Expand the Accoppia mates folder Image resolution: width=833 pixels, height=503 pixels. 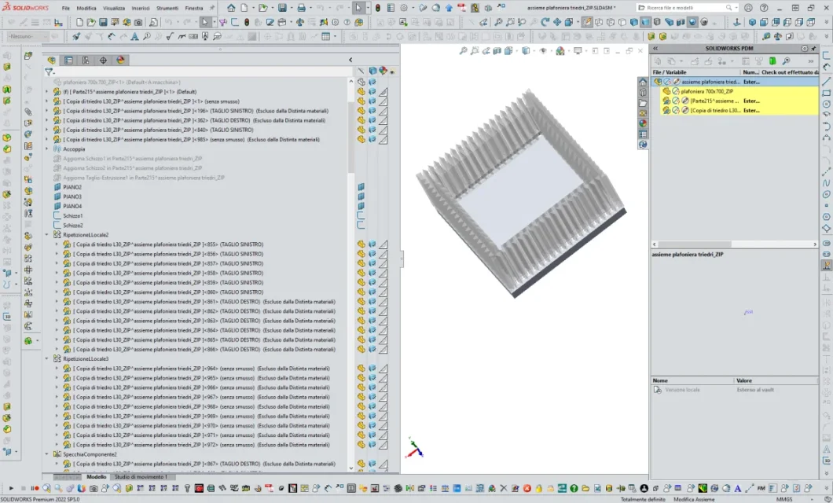tap(46, 149)
